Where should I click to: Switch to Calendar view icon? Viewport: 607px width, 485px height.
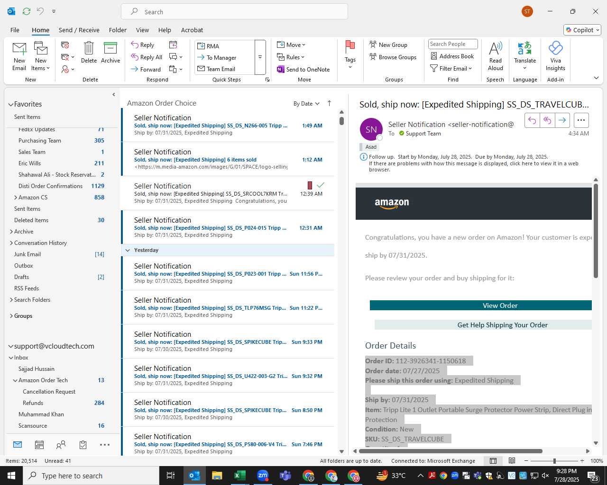39,445
